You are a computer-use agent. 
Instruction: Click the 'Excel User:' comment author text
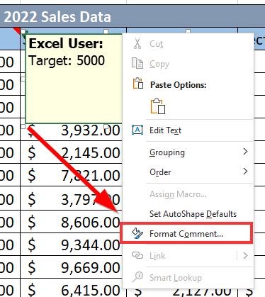coord(66,43)
